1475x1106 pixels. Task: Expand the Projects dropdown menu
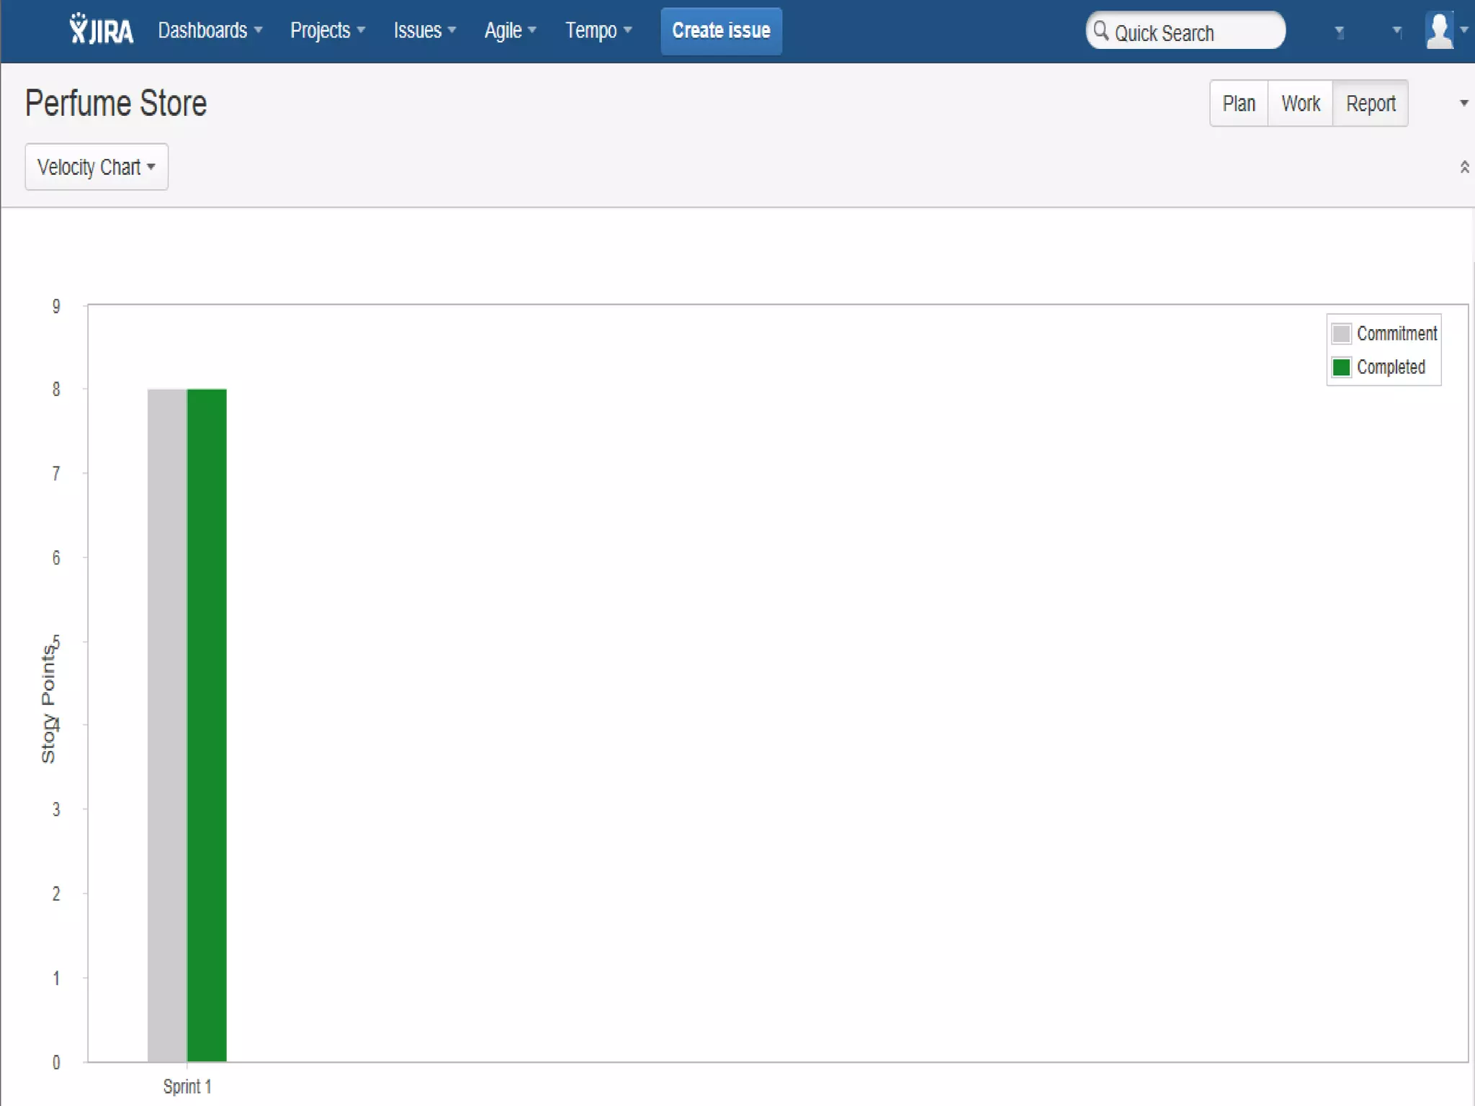click(328, 30)
